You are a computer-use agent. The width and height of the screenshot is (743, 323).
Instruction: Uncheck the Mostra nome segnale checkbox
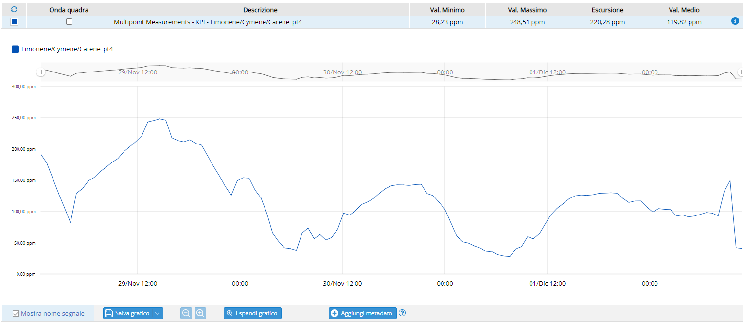tap(16, 314)
